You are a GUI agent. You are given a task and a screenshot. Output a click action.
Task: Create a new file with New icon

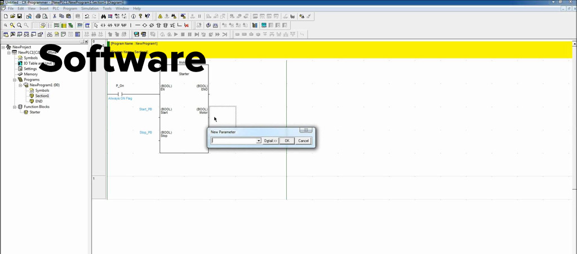(6, 16)
